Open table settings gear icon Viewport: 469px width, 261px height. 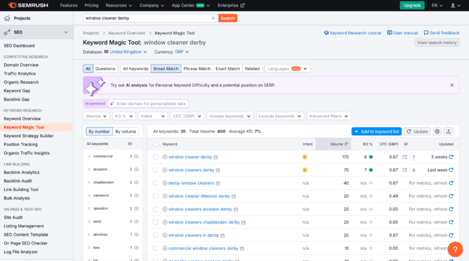(x=437, y=131)
